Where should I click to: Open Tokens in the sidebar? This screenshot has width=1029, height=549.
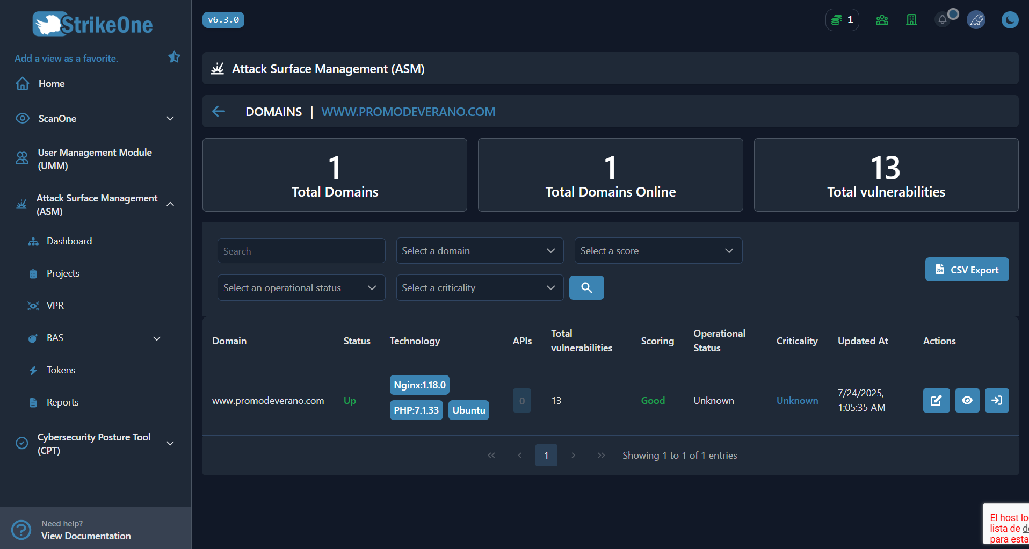coord(61,370)
